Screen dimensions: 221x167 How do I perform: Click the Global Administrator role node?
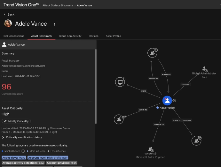(204, 69)
